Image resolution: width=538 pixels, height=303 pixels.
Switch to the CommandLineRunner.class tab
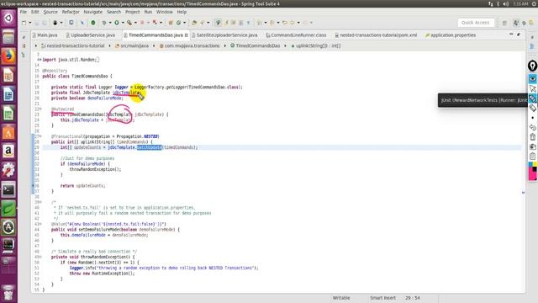point(296,35)
